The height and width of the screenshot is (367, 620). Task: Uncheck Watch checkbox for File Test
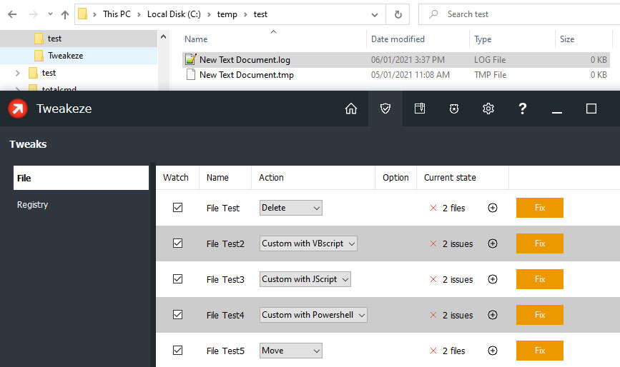[177, 208]
